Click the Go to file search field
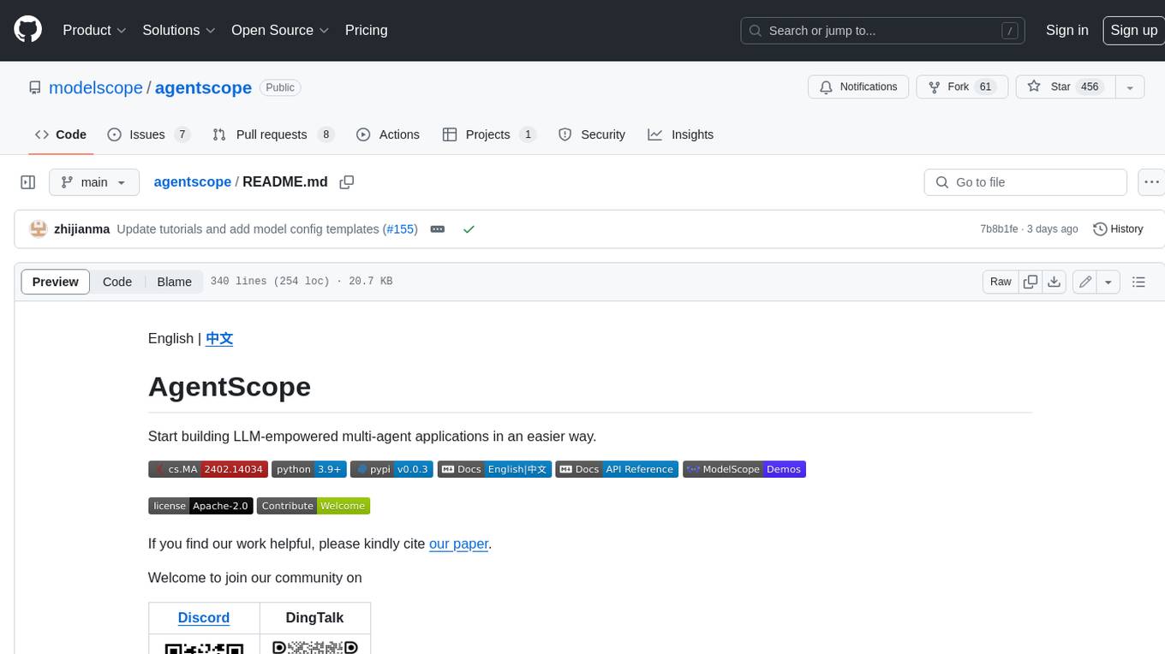Image resolution: width=1165 pixels, height=654 pixels. pyautogui.click(x=1025, y=182)
